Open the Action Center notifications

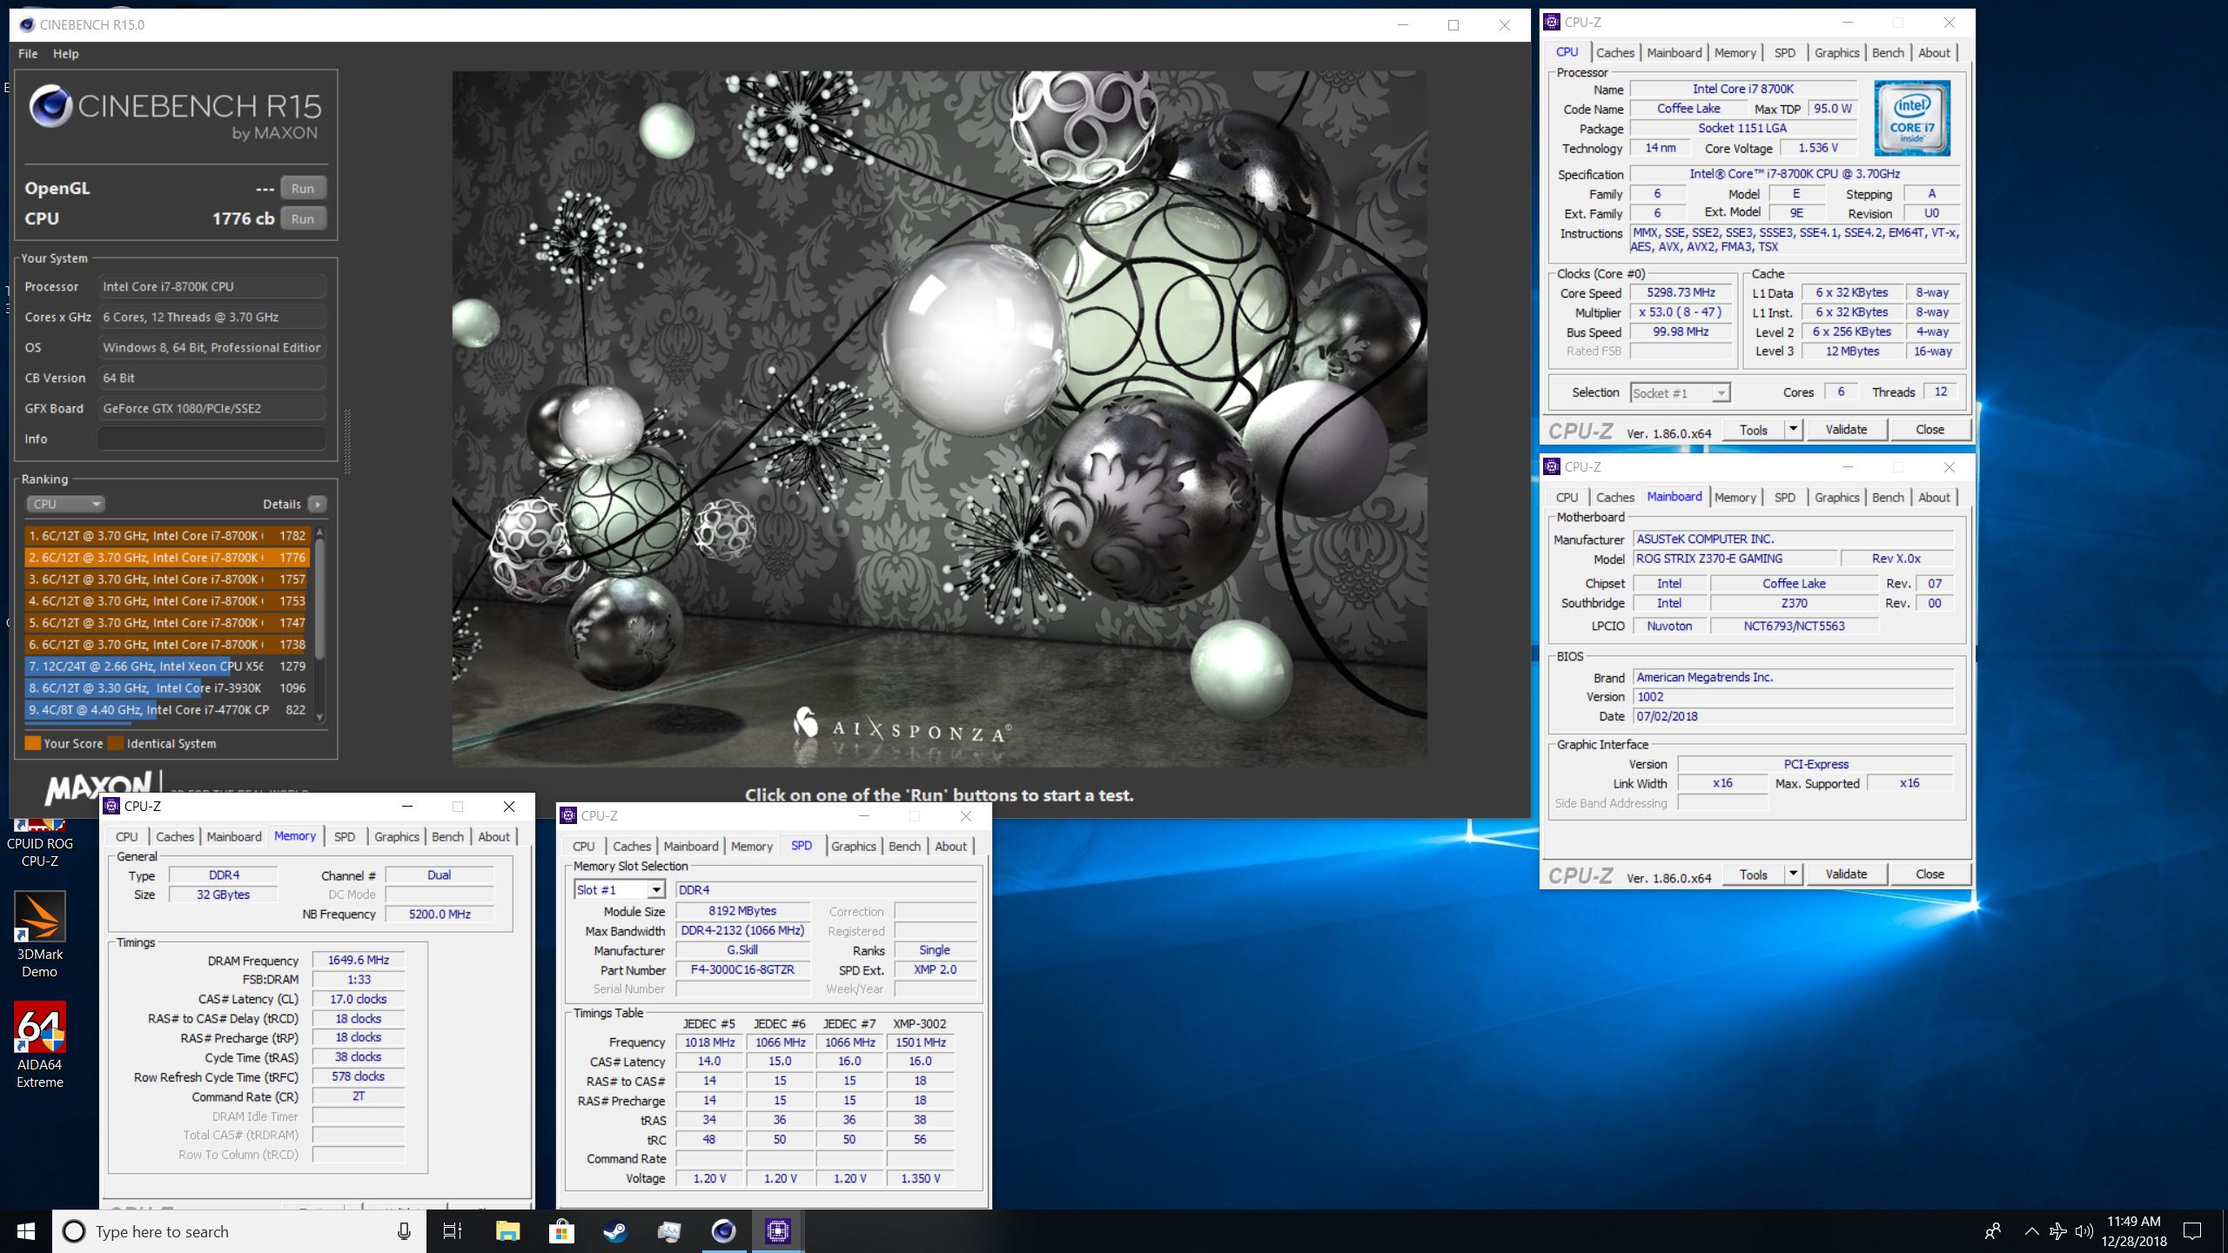tap(2192, 1231)
